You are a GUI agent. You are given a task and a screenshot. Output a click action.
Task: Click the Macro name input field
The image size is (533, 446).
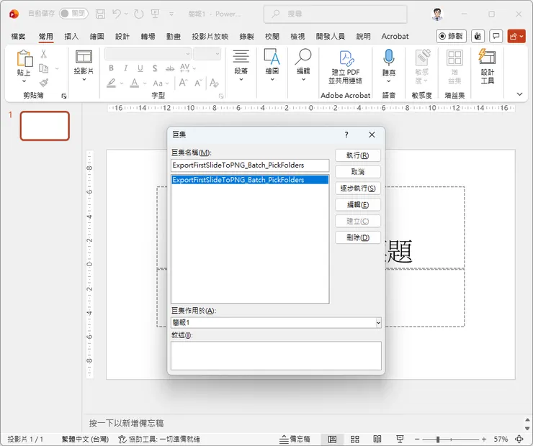pyautogui.click(x=250, y=165)
